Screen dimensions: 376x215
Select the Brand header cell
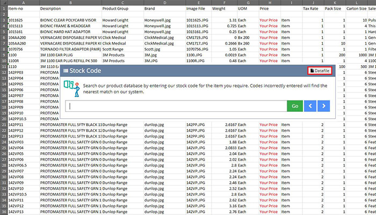point(165,9)
